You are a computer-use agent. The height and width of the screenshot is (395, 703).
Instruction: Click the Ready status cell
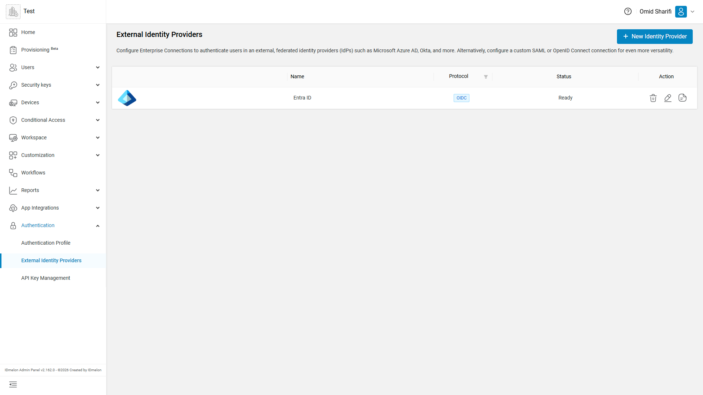tap(565, 98)
